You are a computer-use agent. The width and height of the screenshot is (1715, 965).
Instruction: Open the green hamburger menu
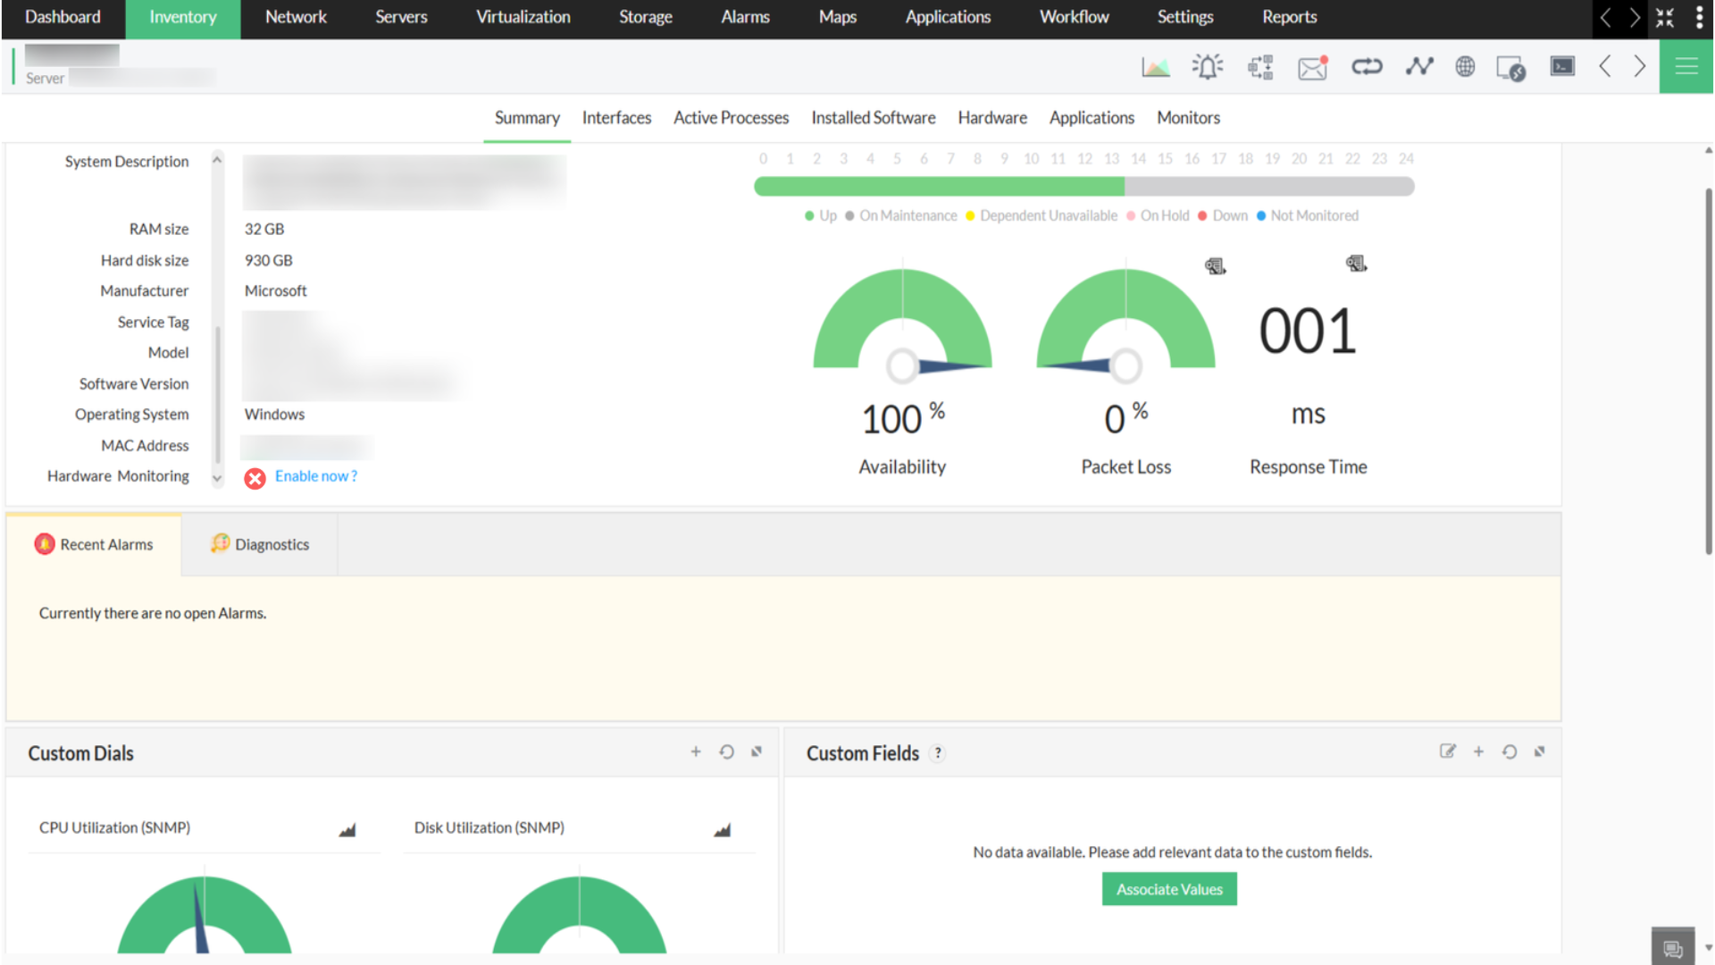pyautogui.click(x=1686, y=67)
